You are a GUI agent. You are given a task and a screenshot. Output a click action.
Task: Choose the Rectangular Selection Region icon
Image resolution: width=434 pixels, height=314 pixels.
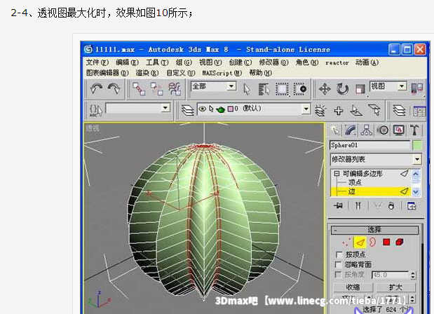(282, 89)
